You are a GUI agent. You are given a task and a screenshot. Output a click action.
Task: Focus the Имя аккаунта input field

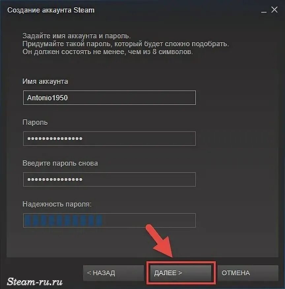point(110,98)
